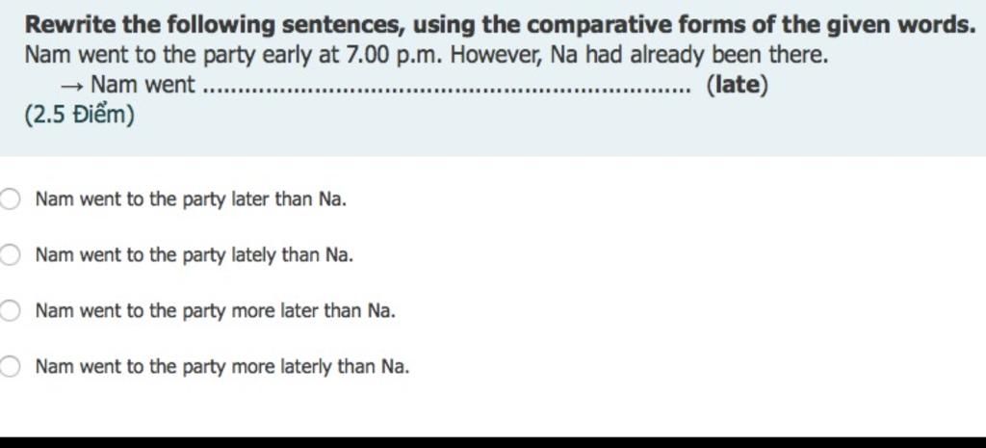Choose the 'lately than Na' radio option
986x448 pixels.
[x=9, y=255]
